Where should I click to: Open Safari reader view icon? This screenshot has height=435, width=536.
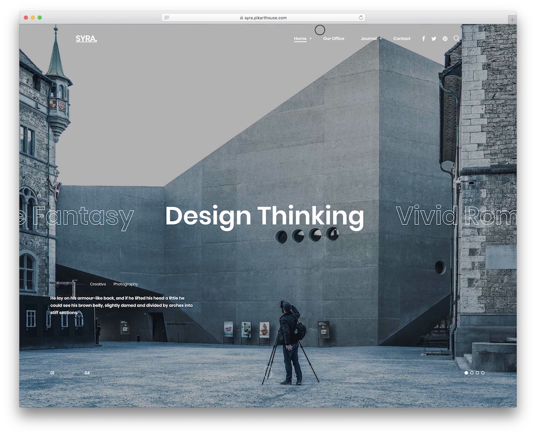point(167,18)
